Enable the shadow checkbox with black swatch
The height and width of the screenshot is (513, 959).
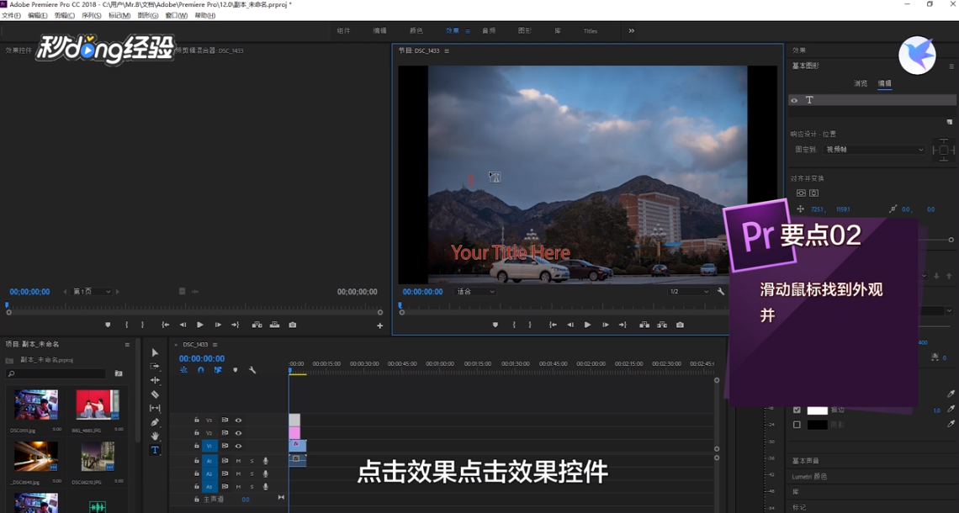797,425
